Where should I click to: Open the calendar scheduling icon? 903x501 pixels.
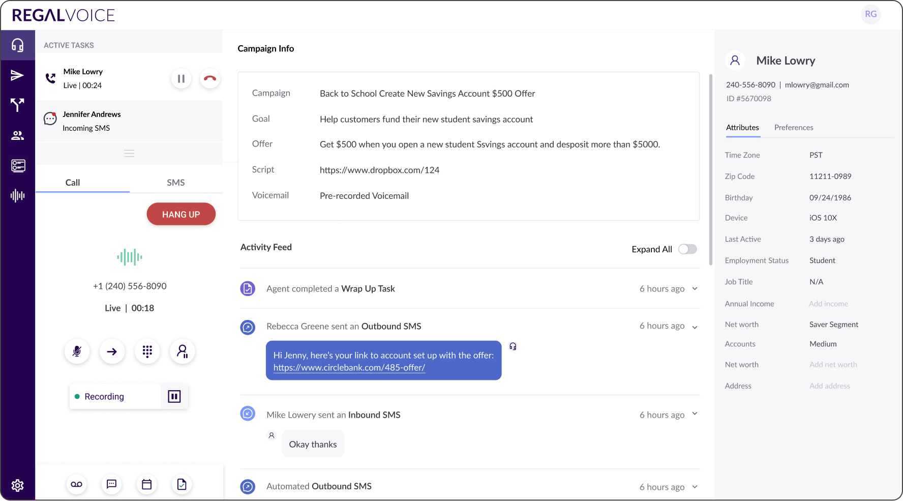(x=147, y=484)
